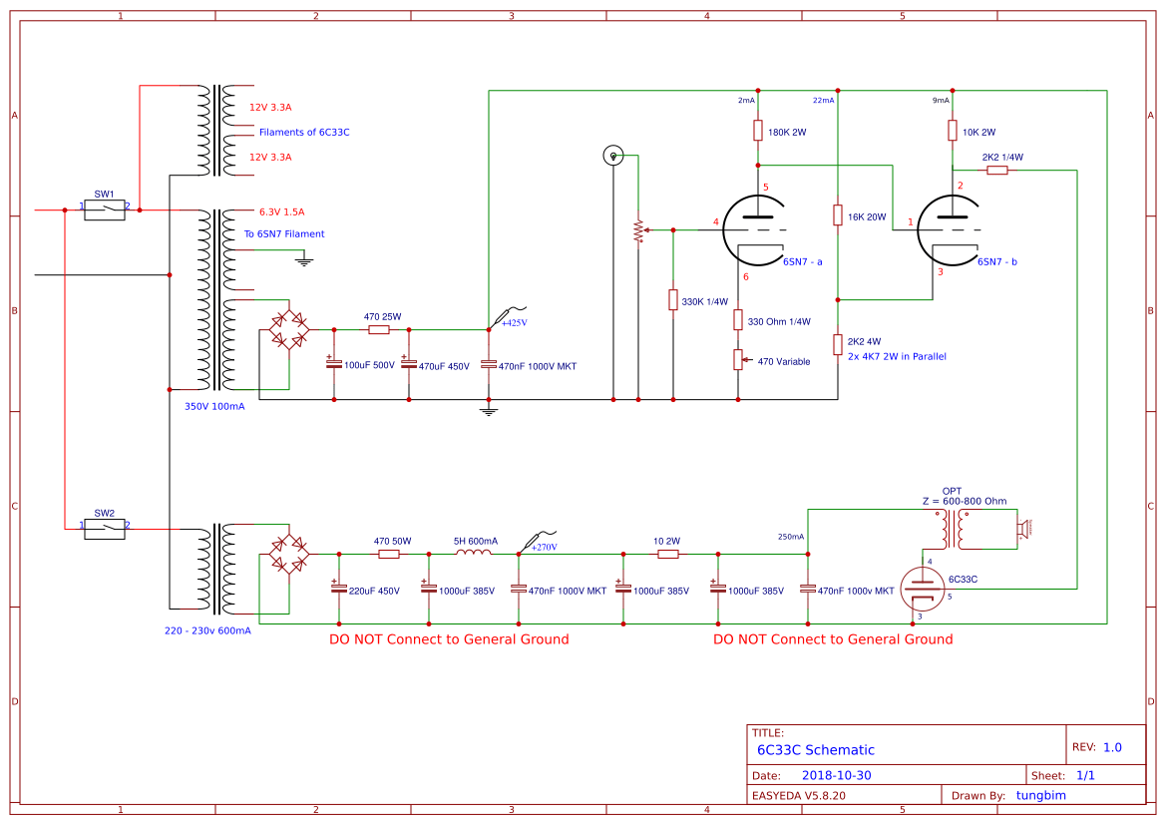
Task: Click the title text 6C33C Schematic
Action: click(x=815, y=749)
